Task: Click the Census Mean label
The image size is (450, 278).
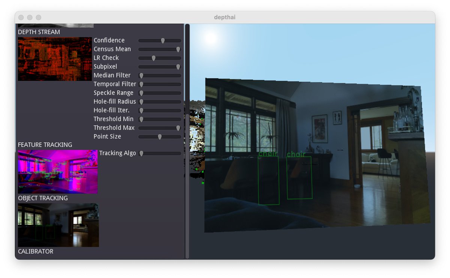Action: pyautogui.click(x=112, y=49)
